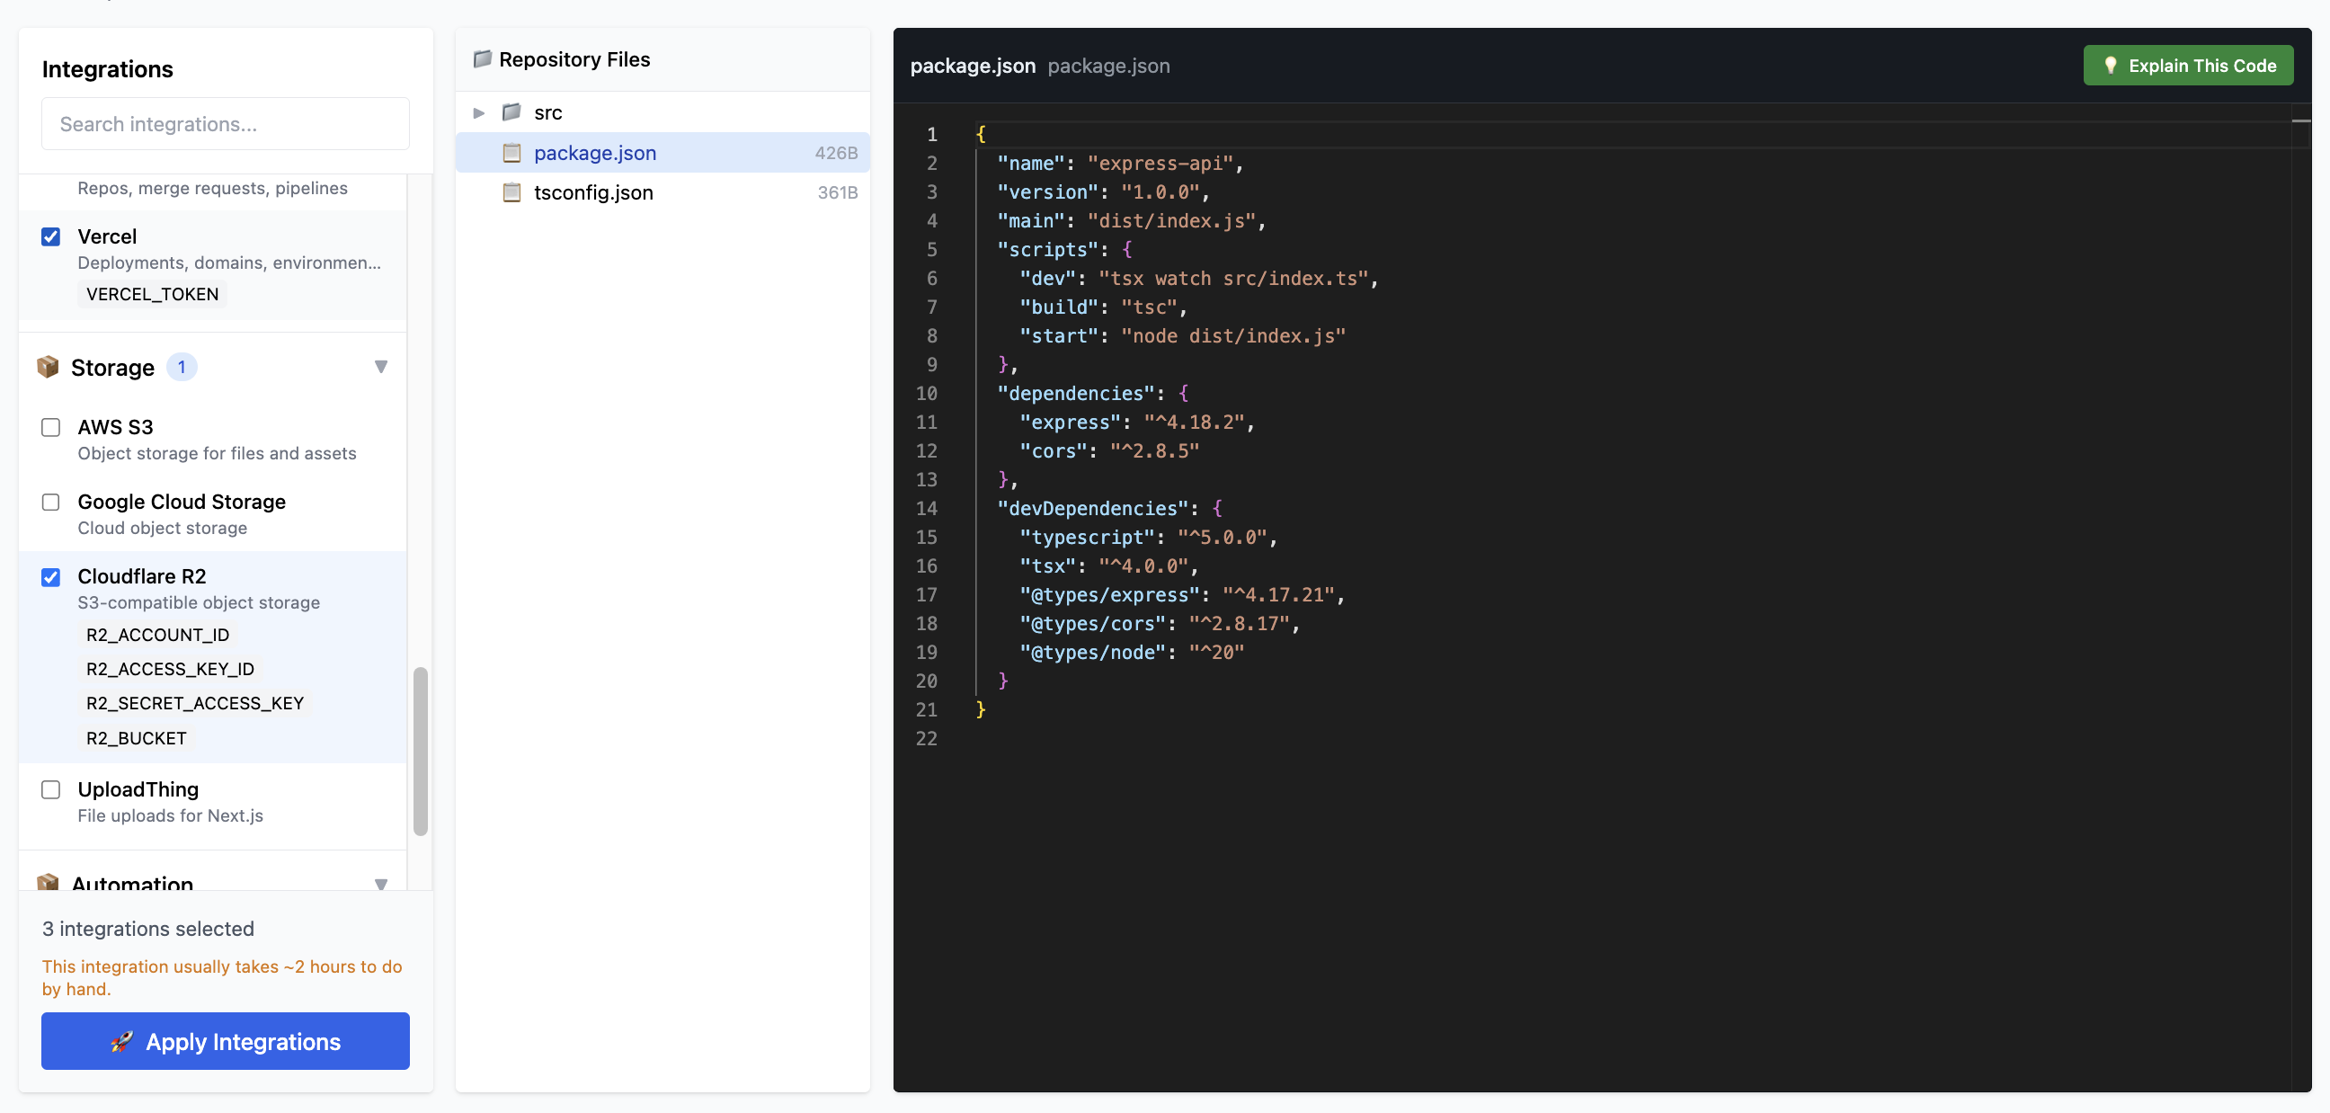Enable the AWS S3 integration

point(50,426)
